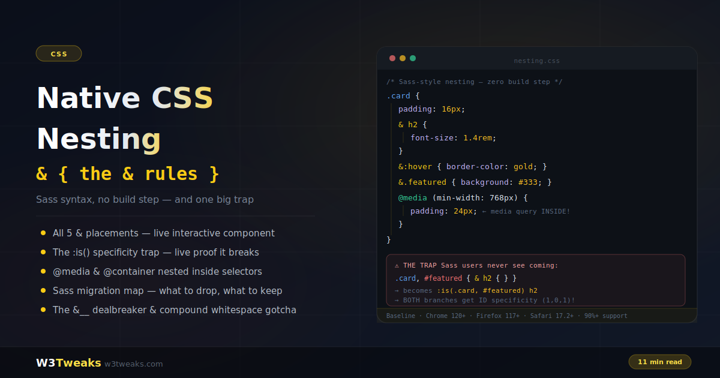Viewport: 720px width, 378px height.
Task: Click the Baseline browser support status bar
Action: pyautogui.click(x=537, y=316)
